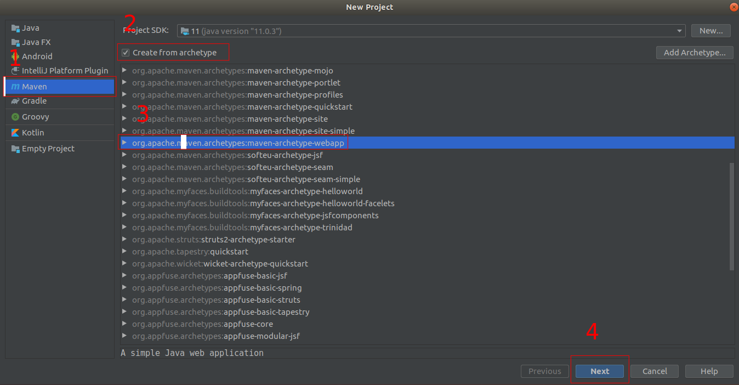The image size is (739, 385).
Task: Click the IntelliJ Platform Plugin icon
Action: pos(15,71)
